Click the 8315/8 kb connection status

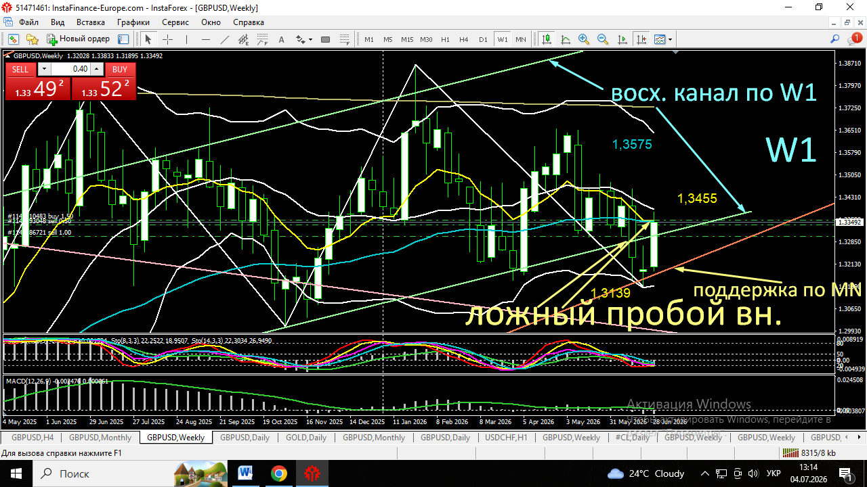pos(809,453)
